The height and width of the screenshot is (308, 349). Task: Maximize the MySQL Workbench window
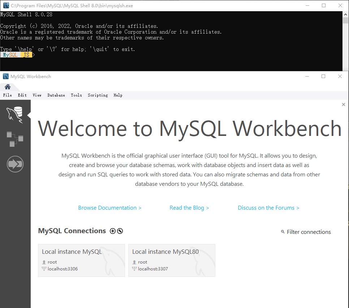(x=323, y=76)
